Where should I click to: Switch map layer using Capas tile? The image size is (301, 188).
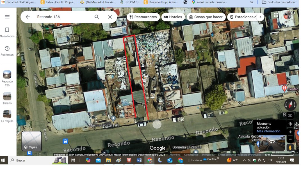32,141
